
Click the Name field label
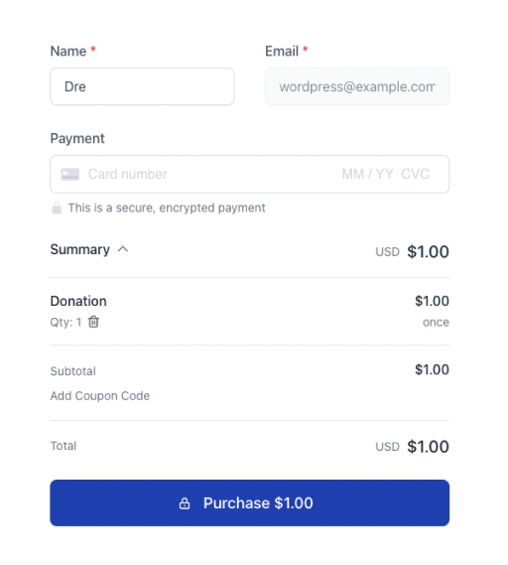(x=68, y=52)
